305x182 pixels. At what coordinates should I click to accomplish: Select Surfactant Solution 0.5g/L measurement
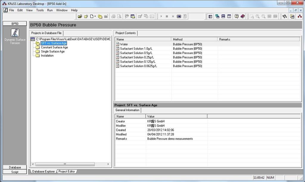[207, 53]
